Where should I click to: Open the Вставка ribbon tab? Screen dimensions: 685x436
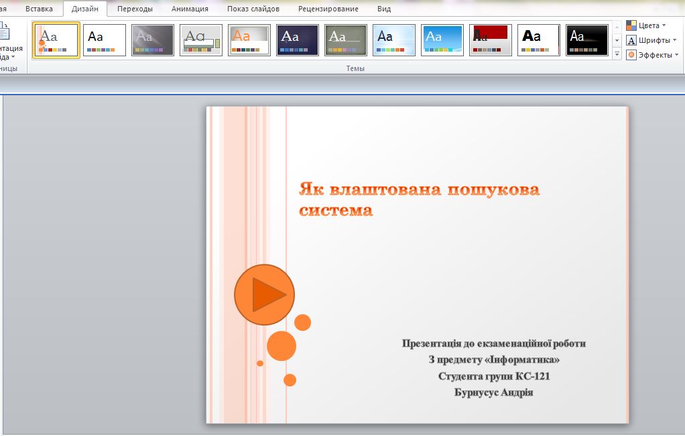click(39, 9)
